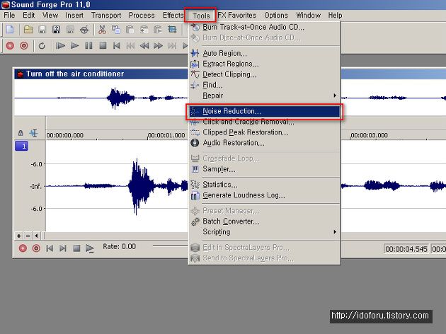Open the Transport menu
The height and width of the screenshot is (334, 446).
click(106, 15)
